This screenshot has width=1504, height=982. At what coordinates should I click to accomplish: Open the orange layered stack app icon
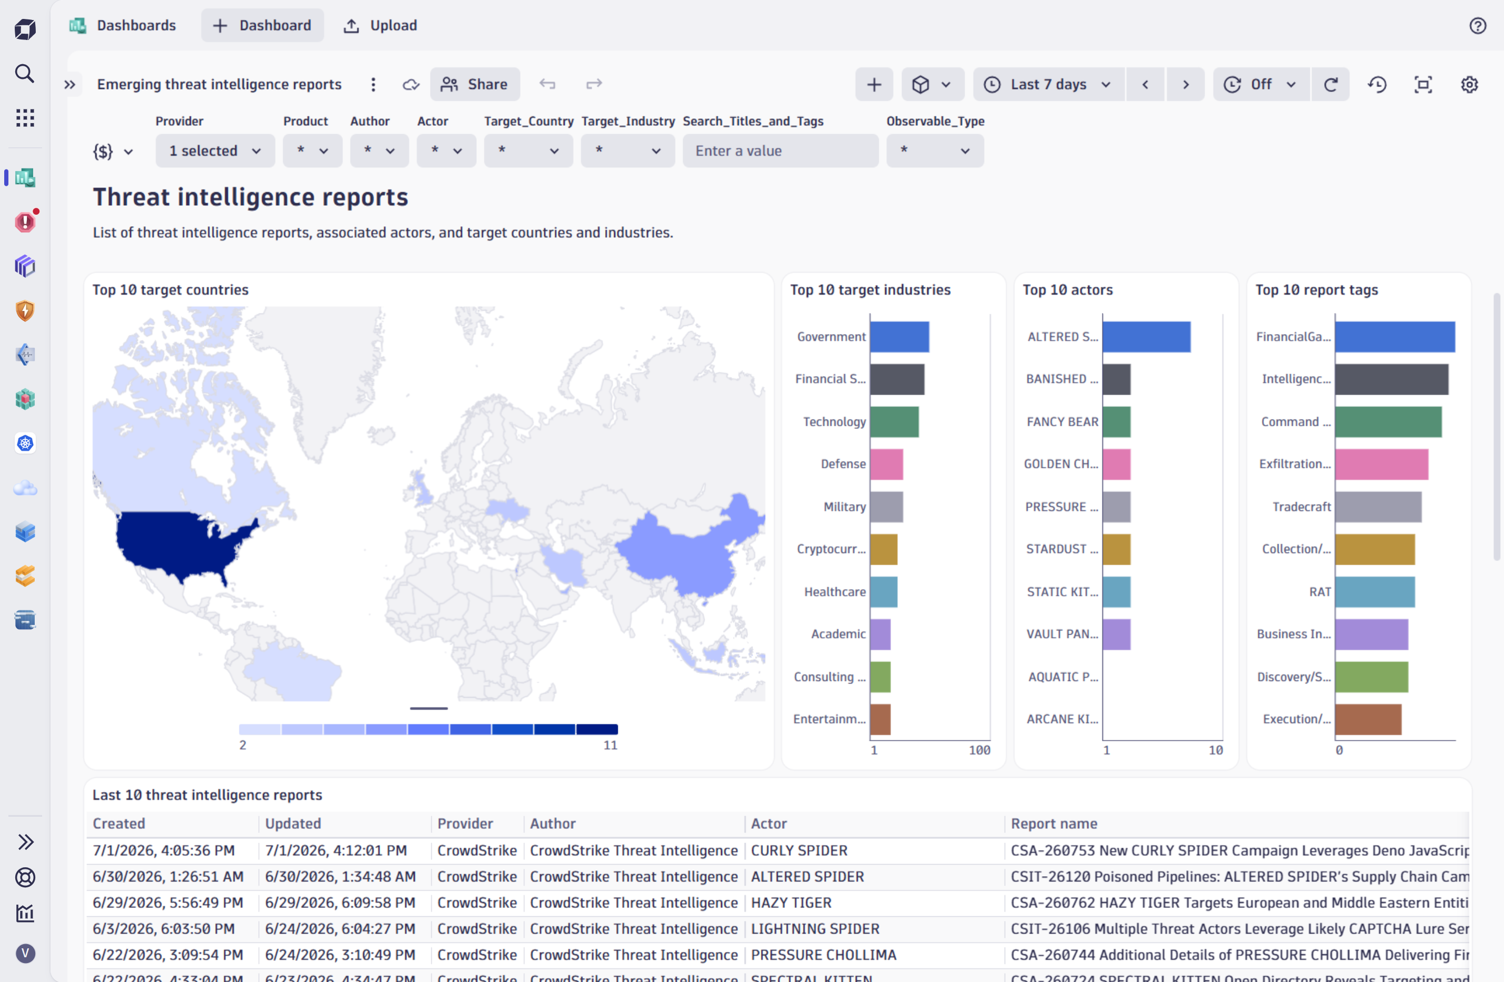point(25,576)
